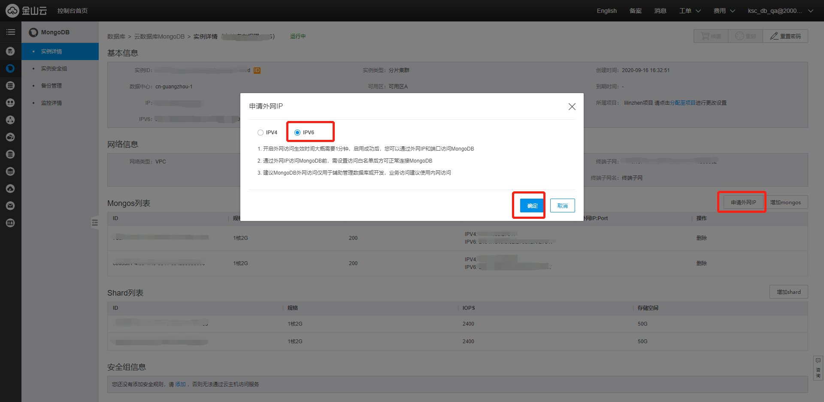Click the instance type value 分片集群
The height and width of the screenshot is (402, 824).
(399, 70)
